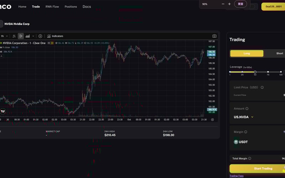The height and width of the screenshot is (178, 285).
Task: Select the candlestick chart style icon
Action: (21, 36)
